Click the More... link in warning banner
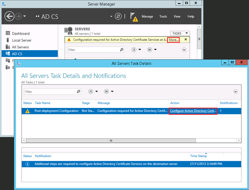This screenshot has height=190, width=249. point(173,40)
